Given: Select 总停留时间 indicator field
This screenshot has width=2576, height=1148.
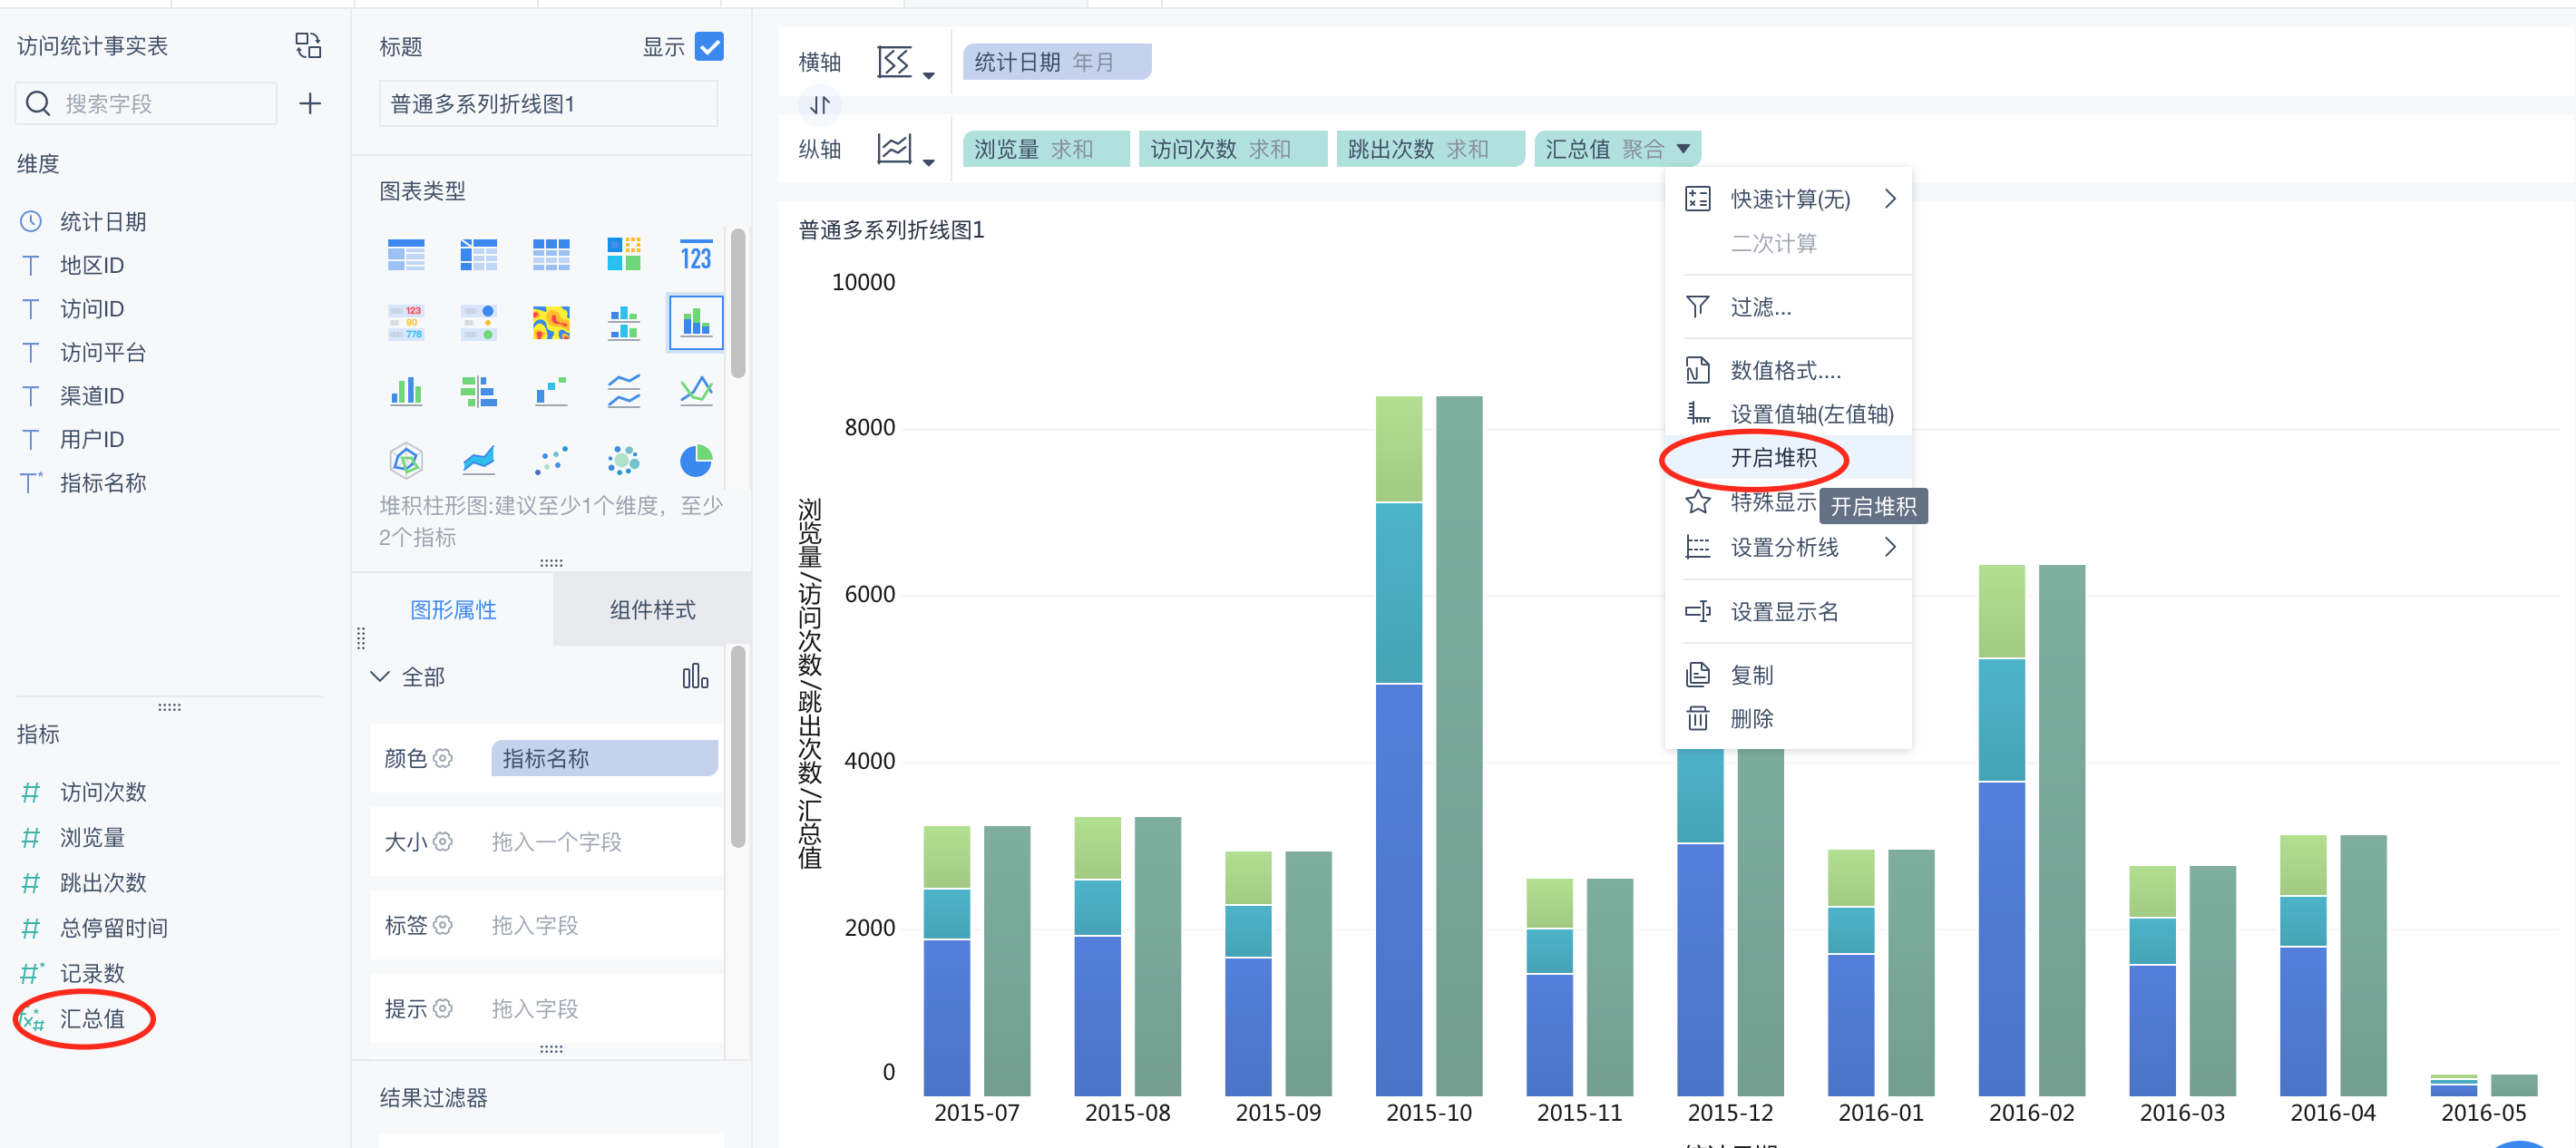Looking at the screenshot, I should point(113,927).
